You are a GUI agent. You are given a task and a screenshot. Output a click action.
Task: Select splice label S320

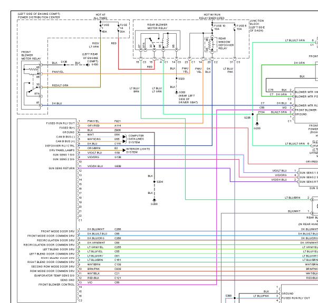click(x=181, y=79)
